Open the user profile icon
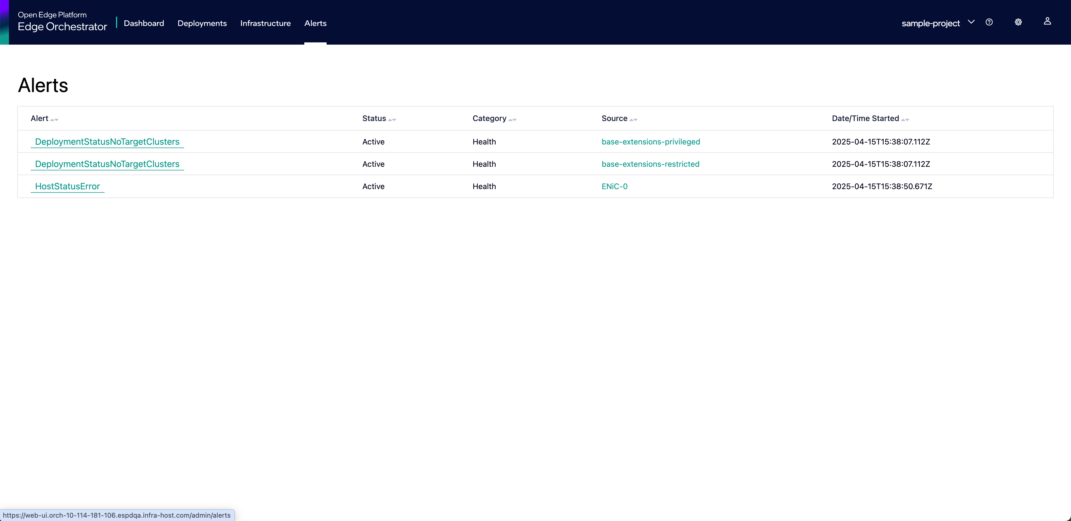 [x=1047, y=21]
